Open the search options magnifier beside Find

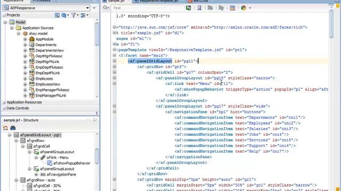pos(105,8)
